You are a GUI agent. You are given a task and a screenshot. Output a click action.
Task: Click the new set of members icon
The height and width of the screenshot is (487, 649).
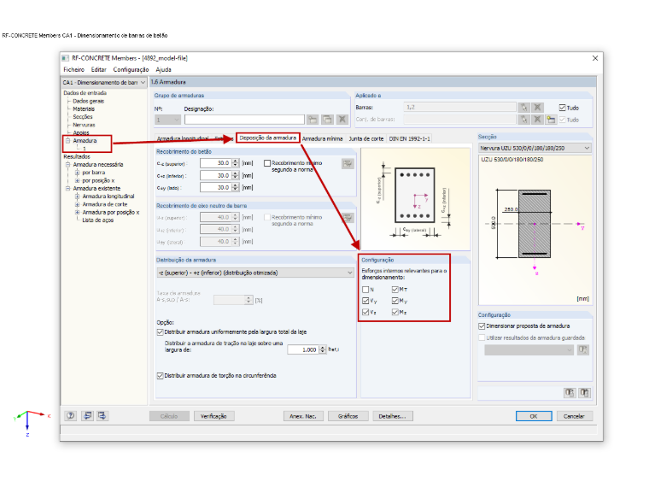[551, 120]
